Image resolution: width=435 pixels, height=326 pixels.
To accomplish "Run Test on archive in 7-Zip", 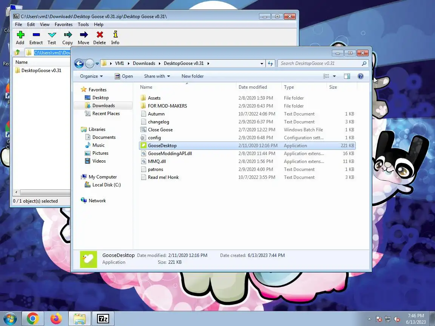I will click(52, 38).
